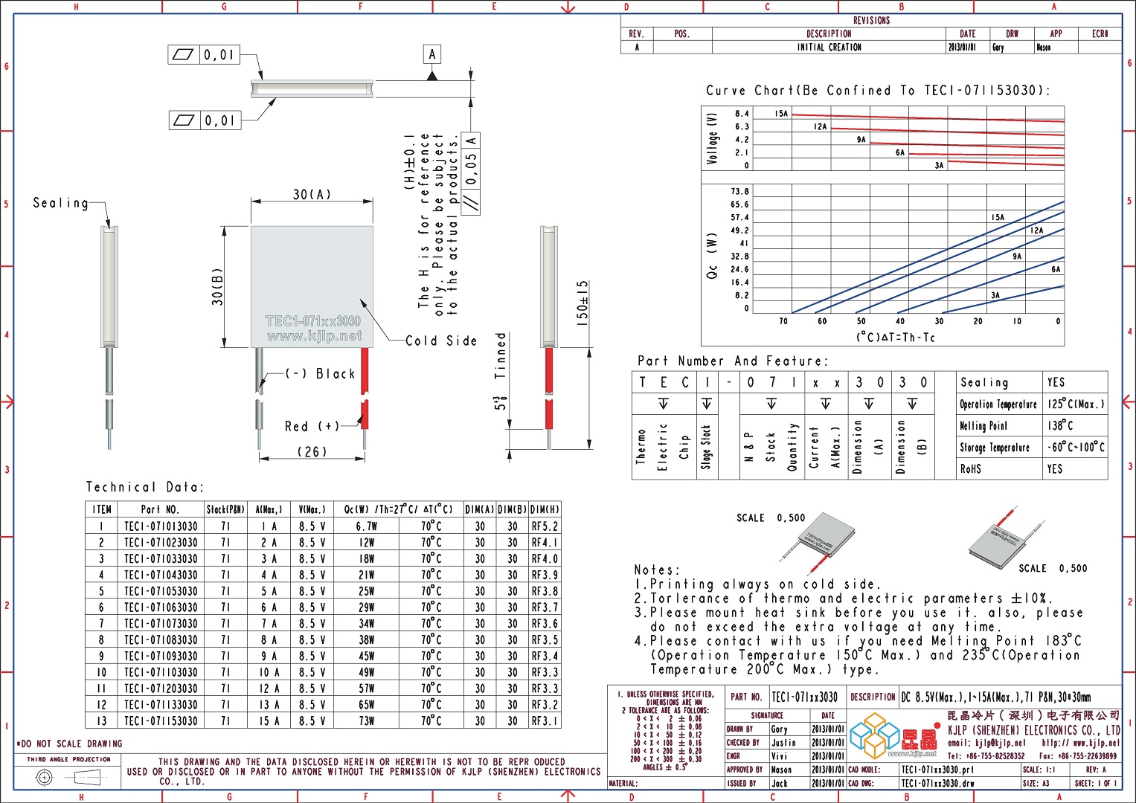
Task: Click the SCALE 0,500 label above left thumbnail
Action: click(x=771, y=517)
